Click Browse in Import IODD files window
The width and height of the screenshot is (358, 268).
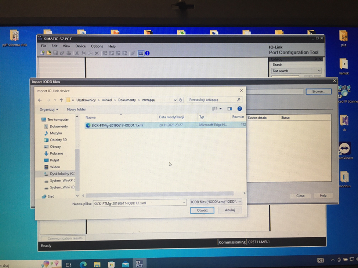click(x=318, y=91)
